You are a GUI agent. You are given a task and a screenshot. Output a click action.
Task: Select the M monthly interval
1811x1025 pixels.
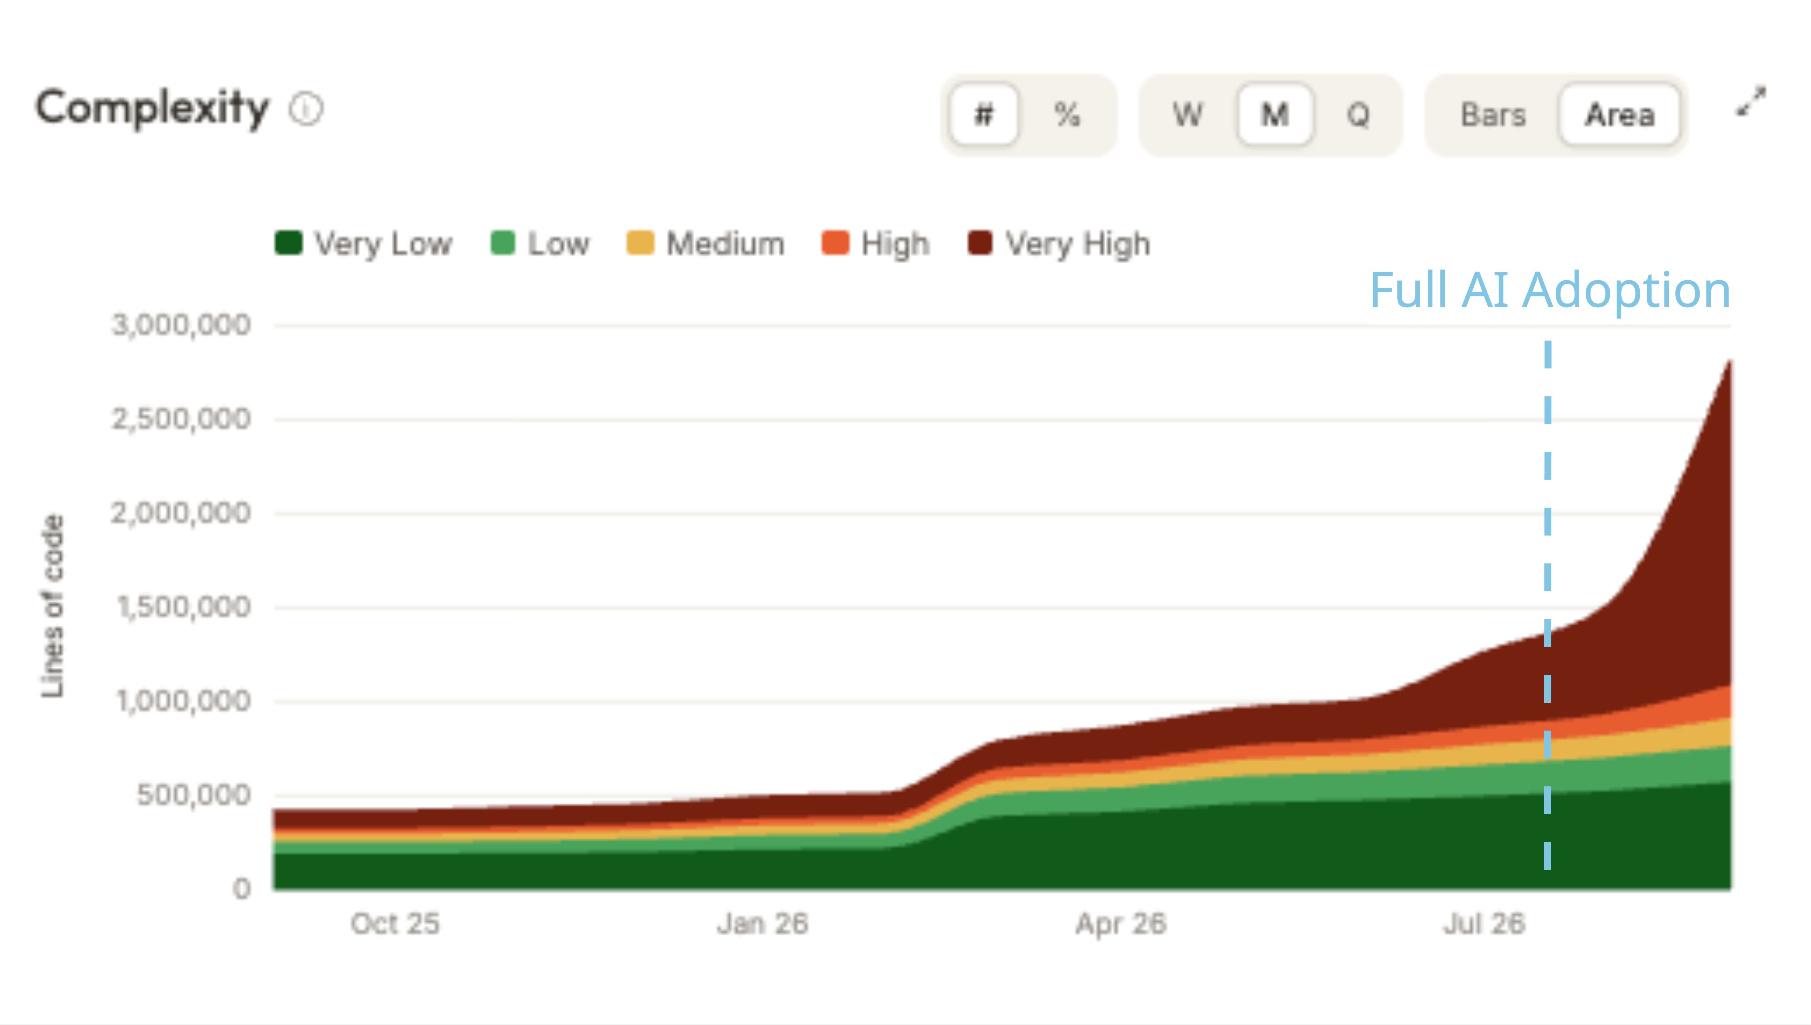click(1274, 114)
